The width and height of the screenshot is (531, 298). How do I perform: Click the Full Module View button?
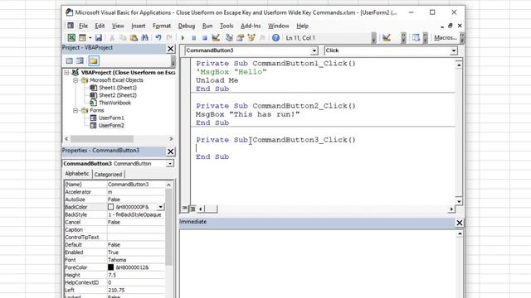point(192,209)
